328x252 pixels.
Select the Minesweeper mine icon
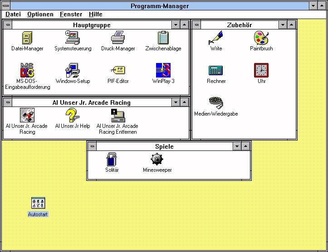click(157, 160)
